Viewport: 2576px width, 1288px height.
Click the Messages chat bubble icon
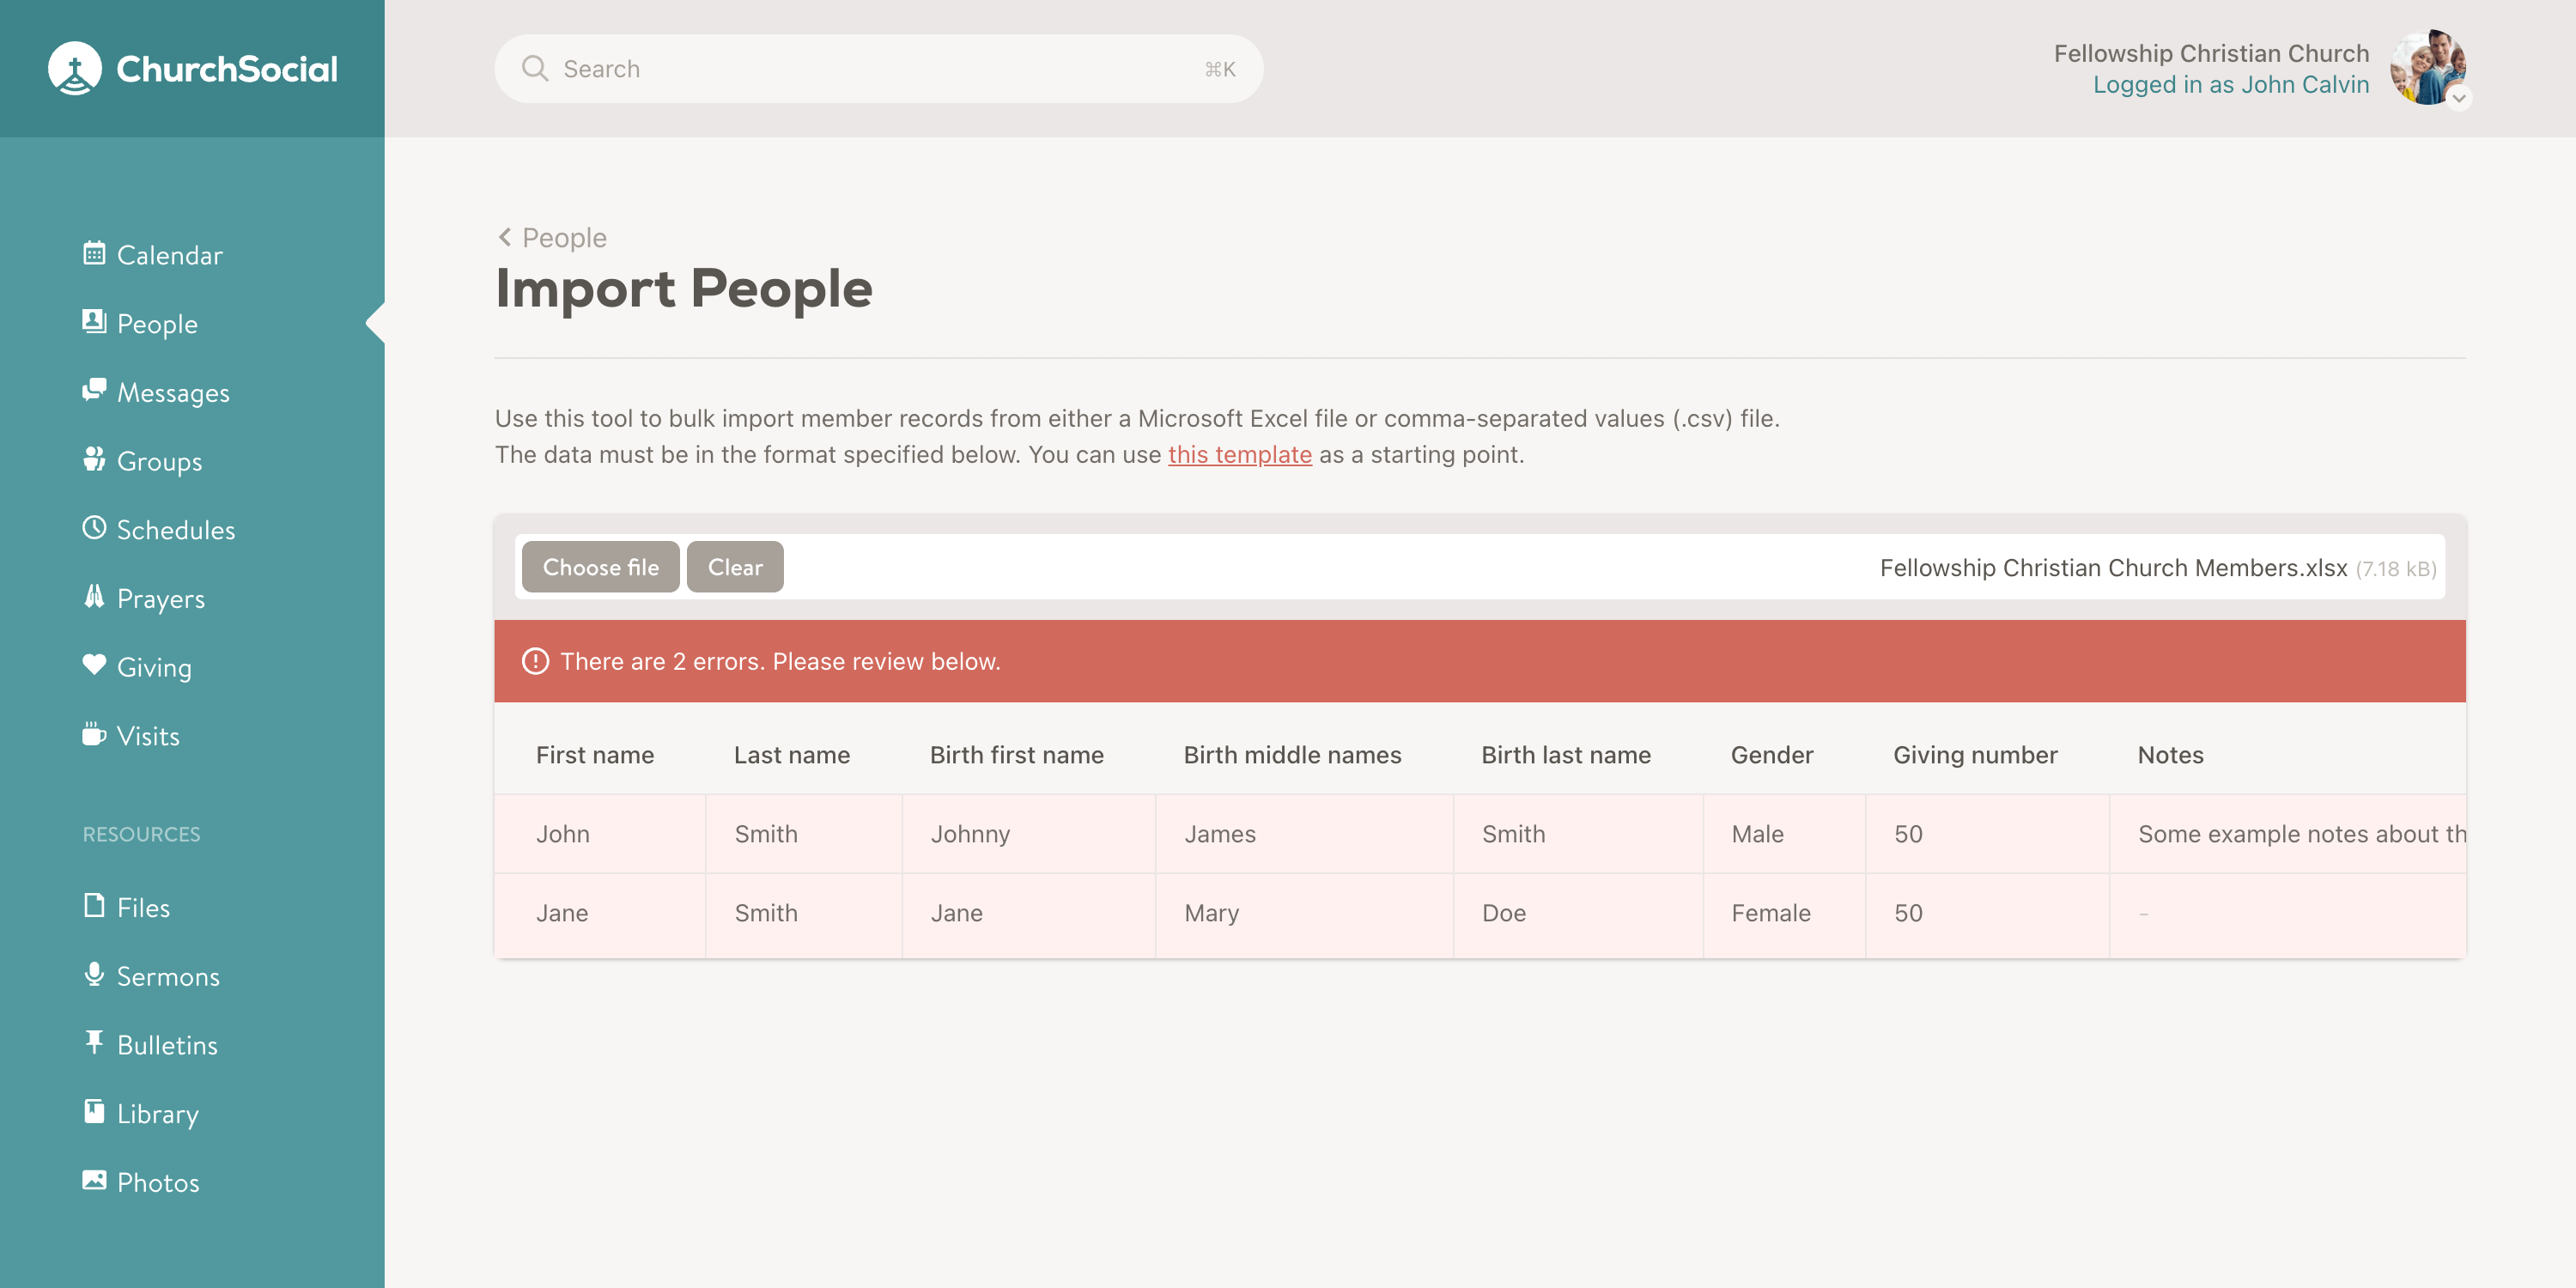94,390
